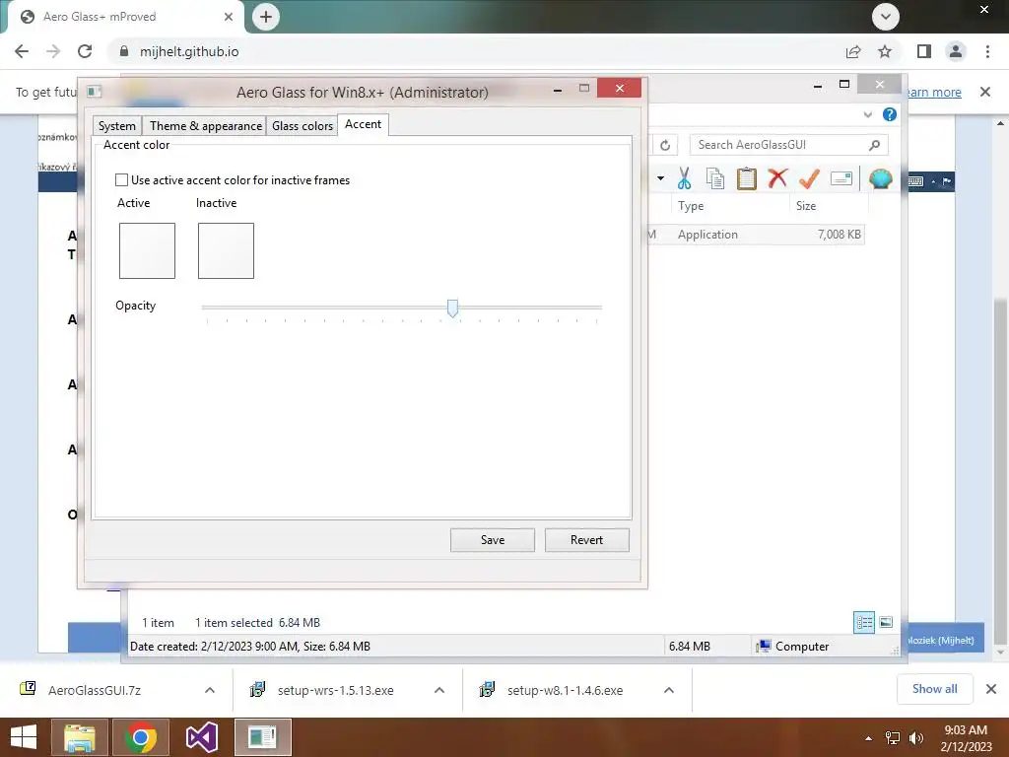Switch Explorer to details view icon
The image size is (1009, 757).
coord(864,622)
